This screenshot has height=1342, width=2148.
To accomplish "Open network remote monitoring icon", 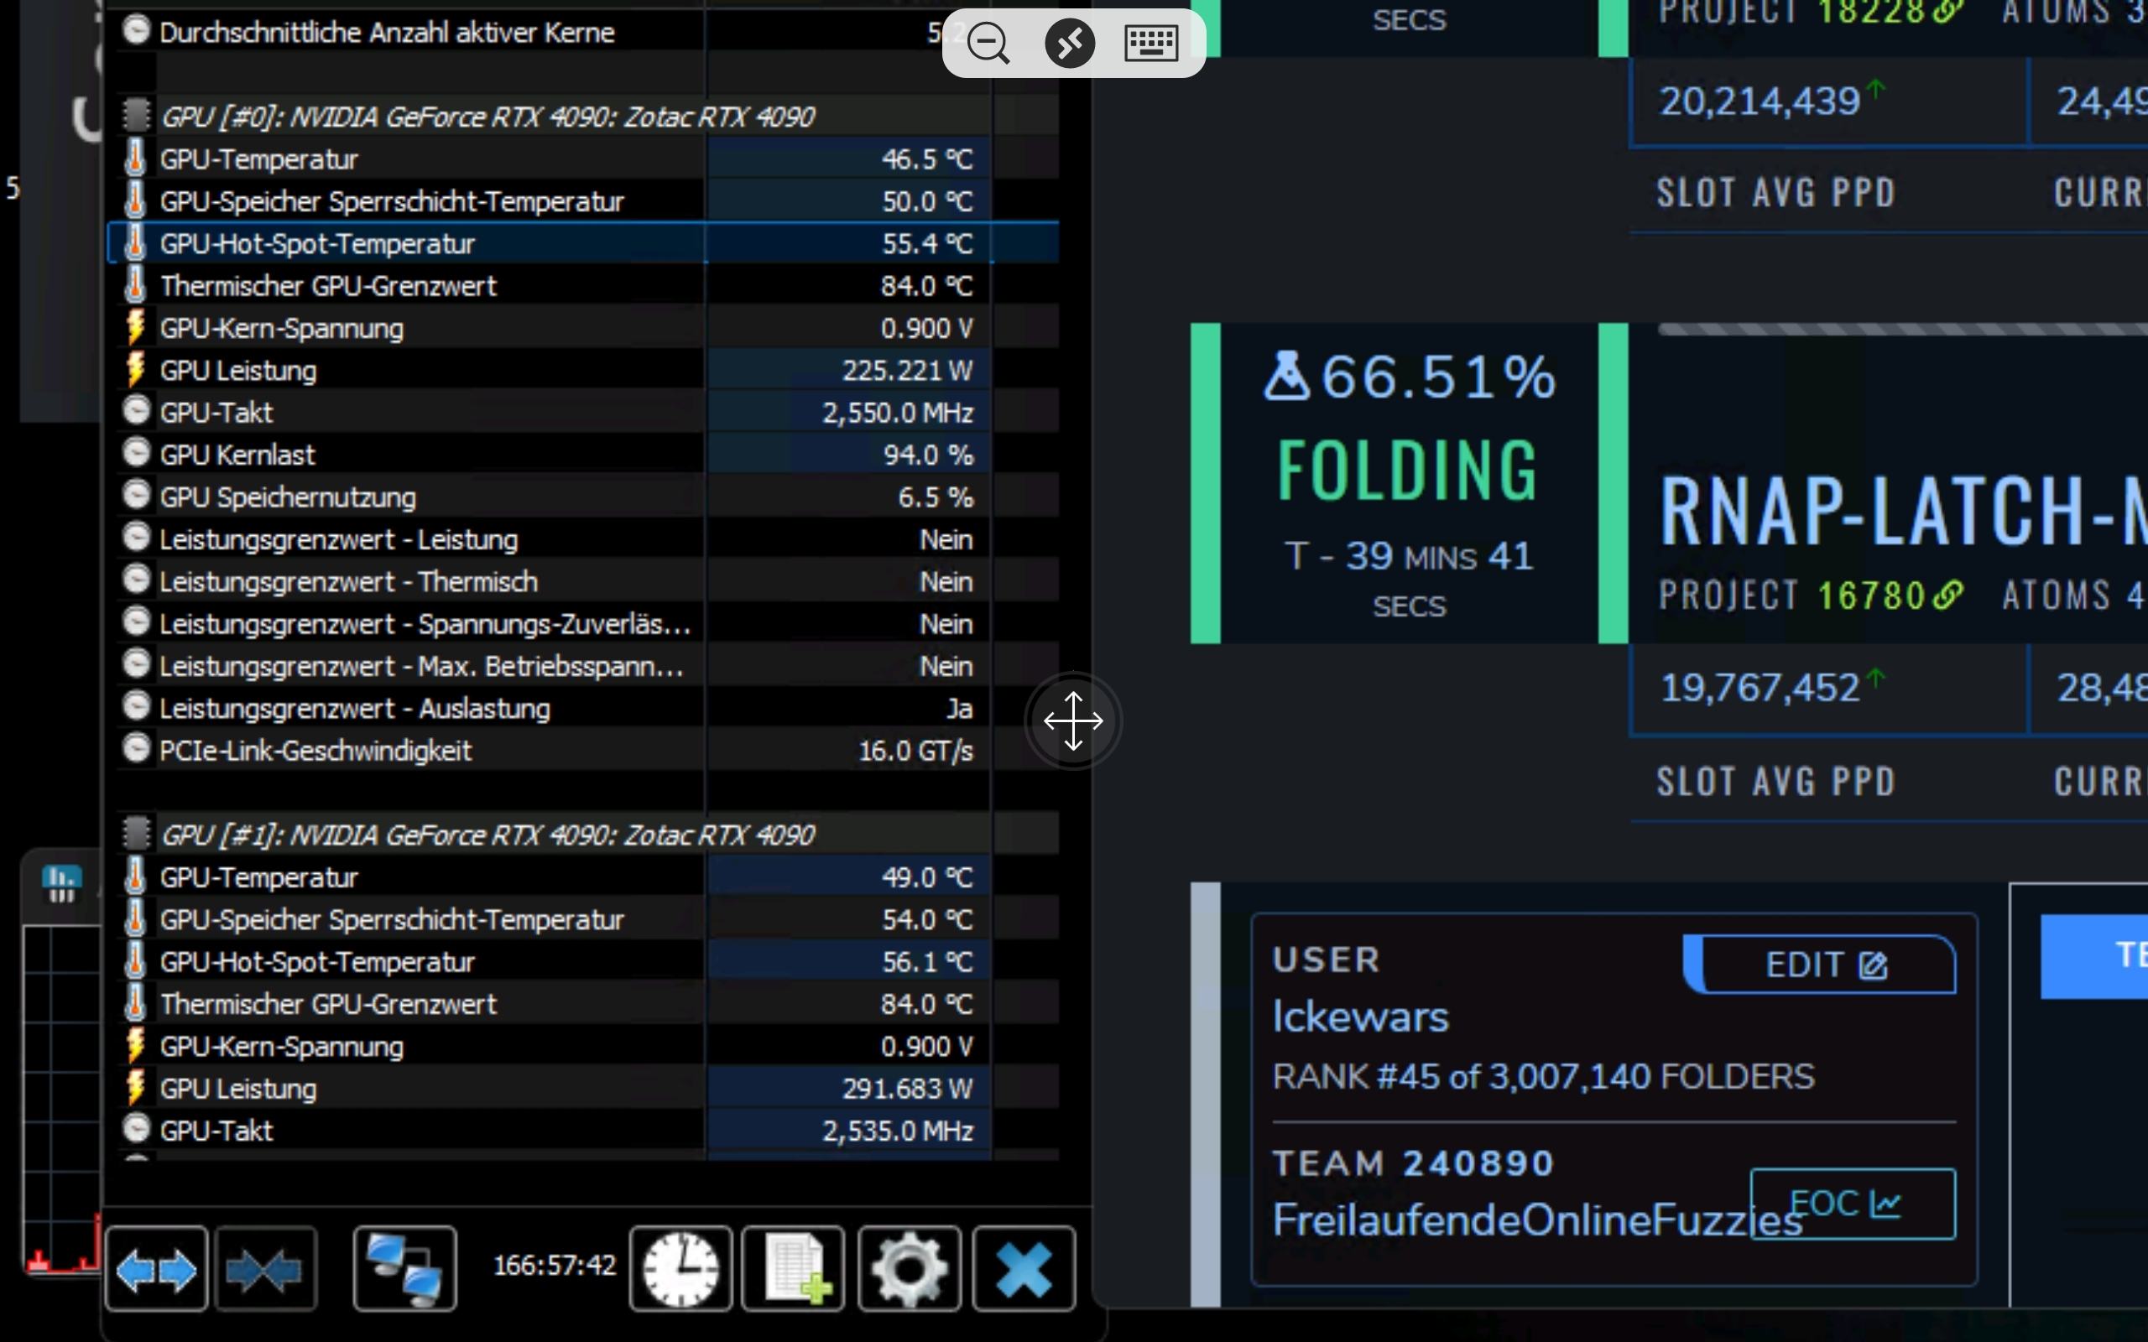I will [404, 1270].
